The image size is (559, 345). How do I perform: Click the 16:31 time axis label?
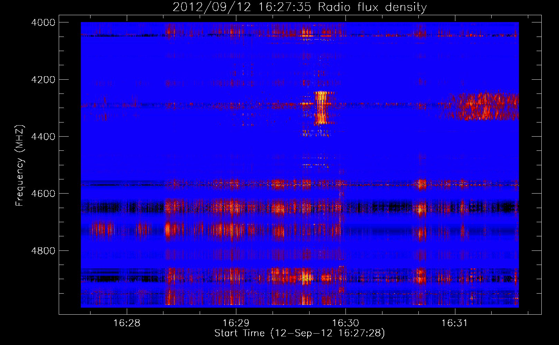[x=455, y=323]
